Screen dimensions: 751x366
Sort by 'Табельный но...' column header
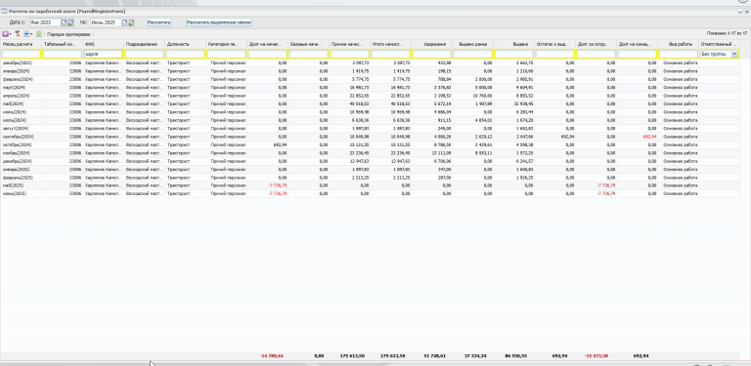point(62,44)
